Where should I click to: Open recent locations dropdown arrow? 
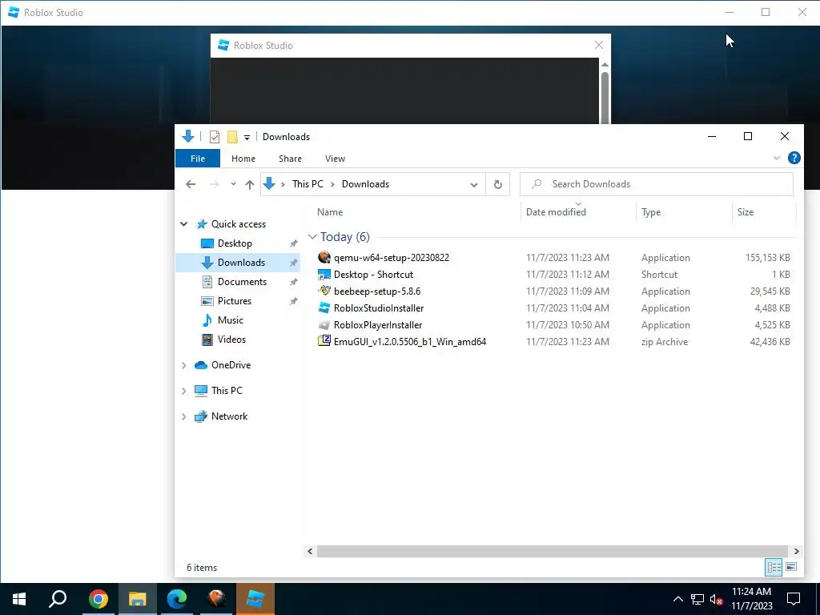tap(233, 183)
